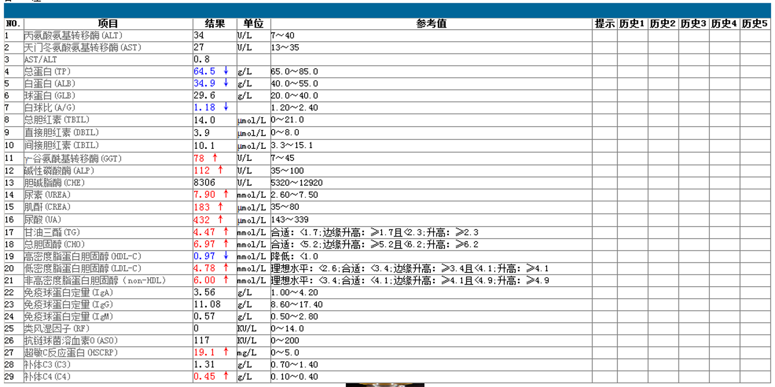Click the 提示 column header
Image resolution: width=775 pixels, height=387 pixels.
605,24
